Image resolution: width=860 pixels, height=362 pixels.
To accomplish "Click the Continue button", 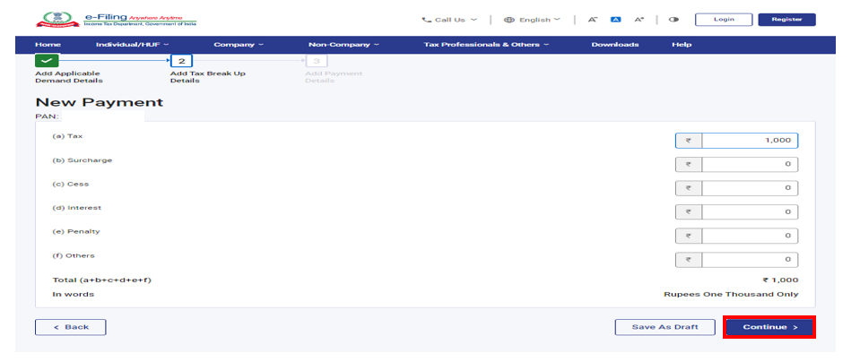I will click(x=769, y=327).
